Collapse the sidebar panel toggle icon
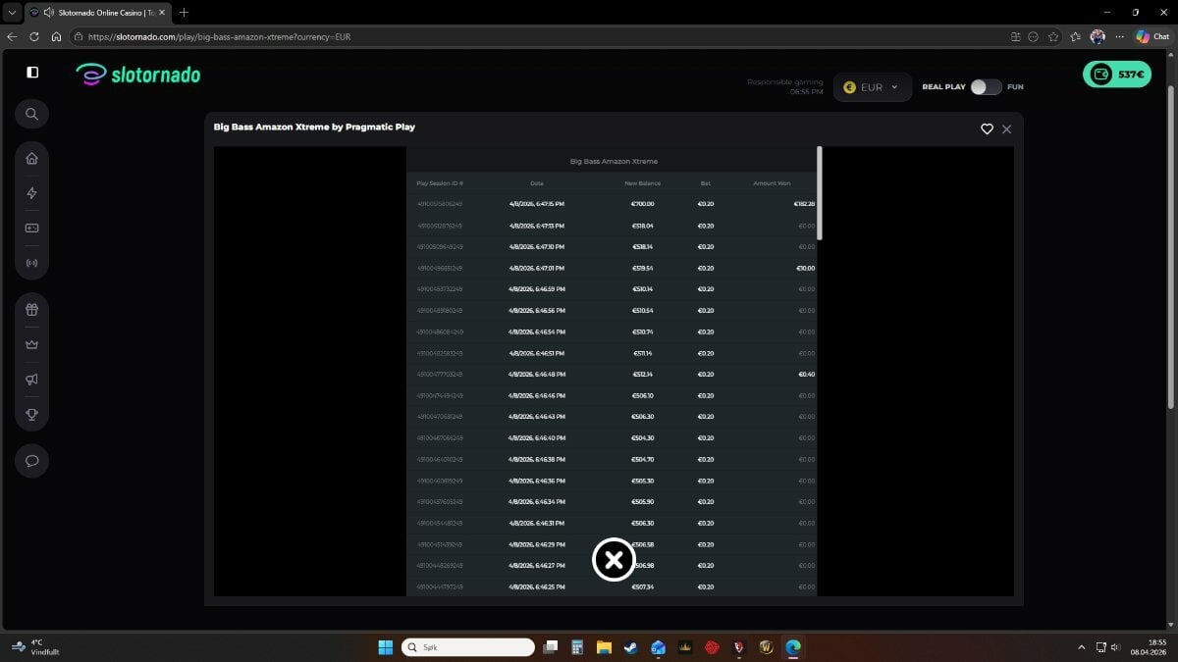 tap(32, 73)
